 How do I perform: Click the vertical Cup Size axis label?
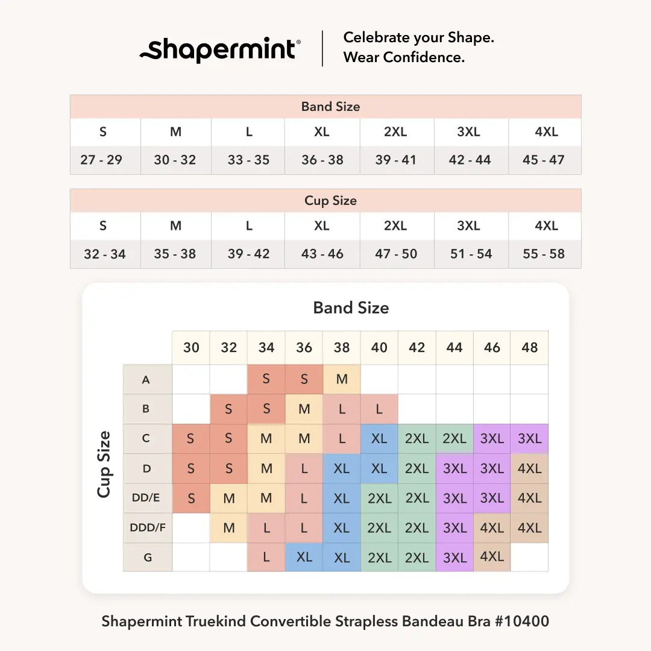[104, 464]
